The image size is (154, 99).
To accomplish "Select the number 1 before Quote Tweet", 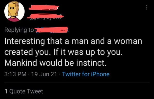I will click(6, 91).
